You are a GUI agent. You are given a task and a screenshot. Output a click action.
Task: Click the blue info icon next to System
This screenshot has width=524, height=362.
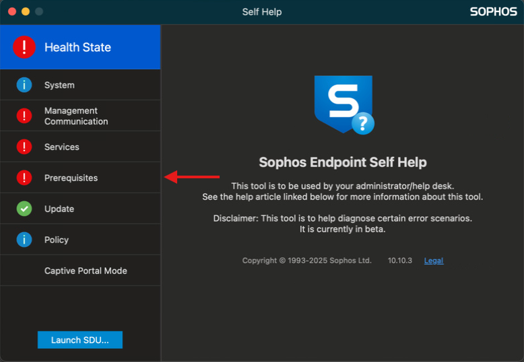[24, 85]
